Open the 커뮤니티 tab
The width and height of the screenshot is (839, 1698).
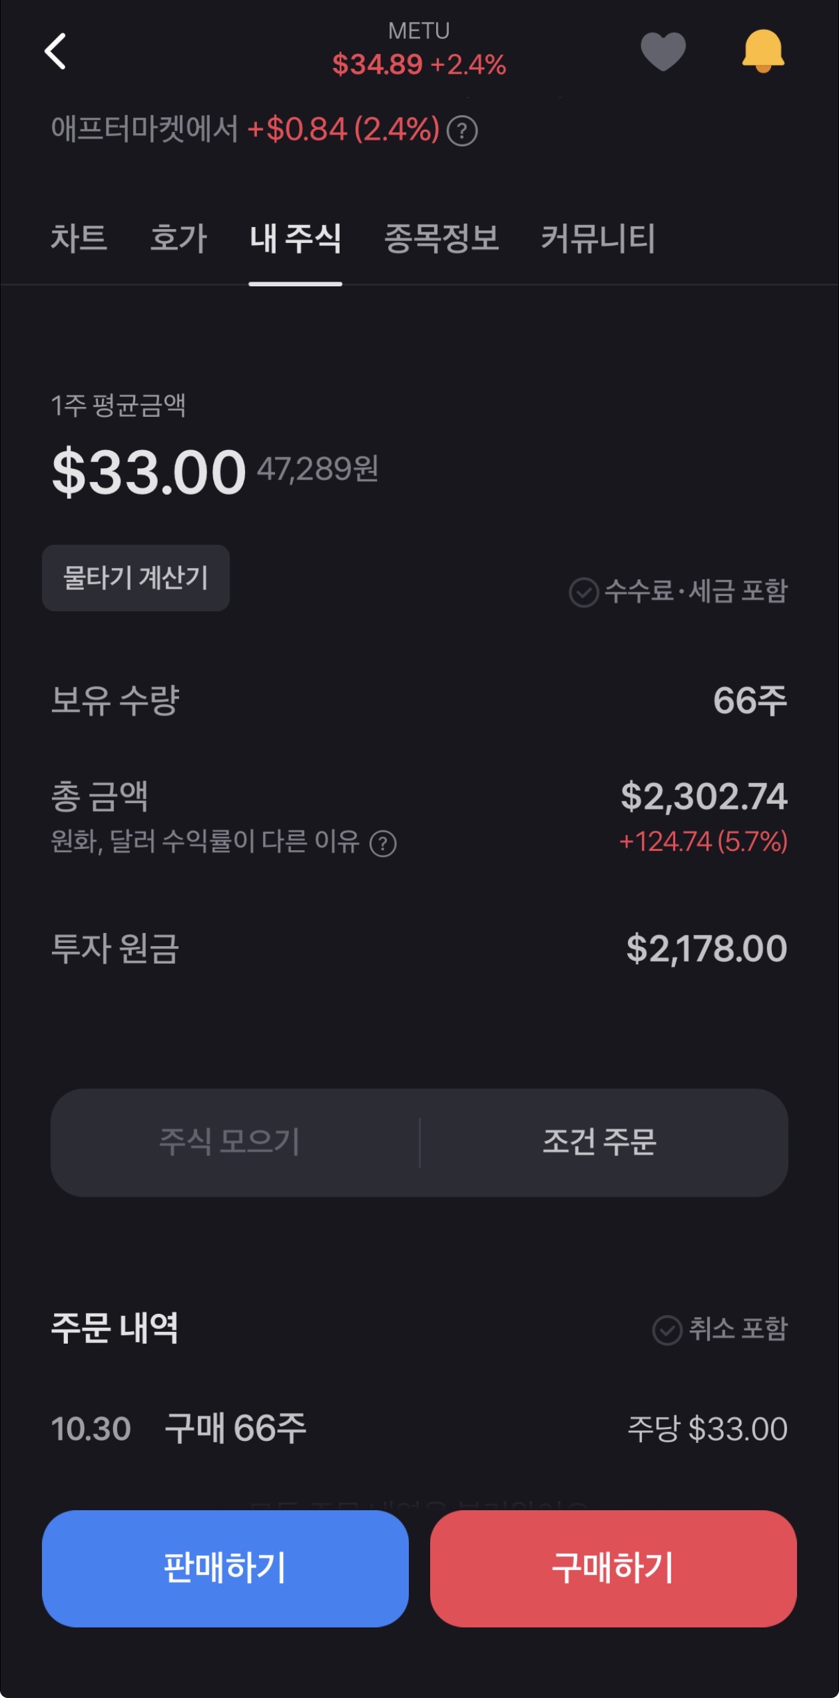point(598,238)
